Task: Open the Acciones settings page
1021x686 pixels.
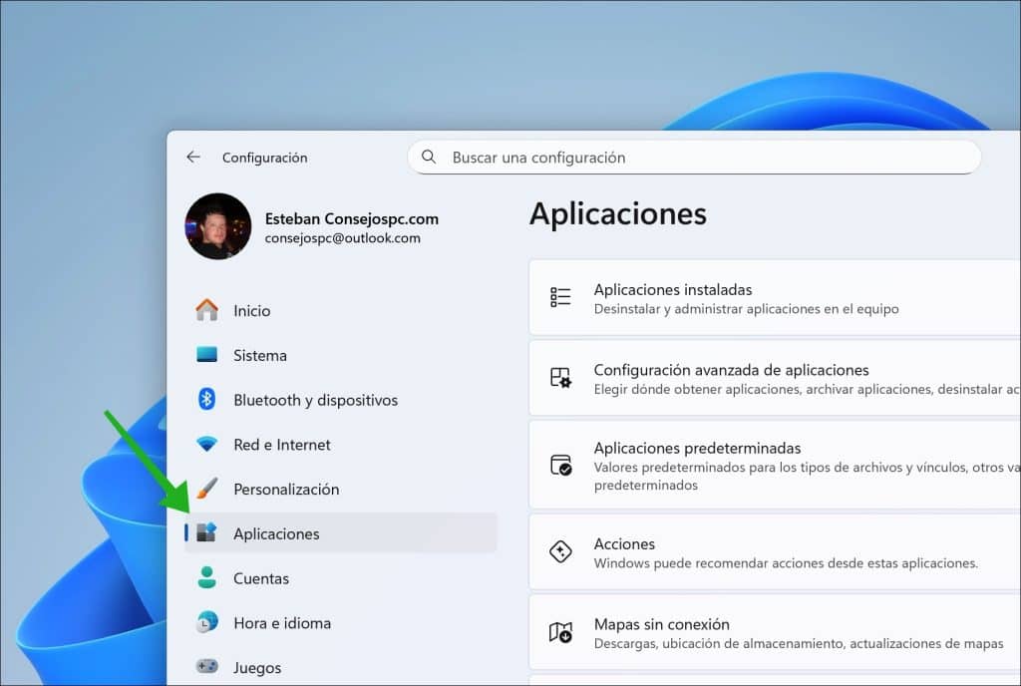Action: tap(698, 551)
